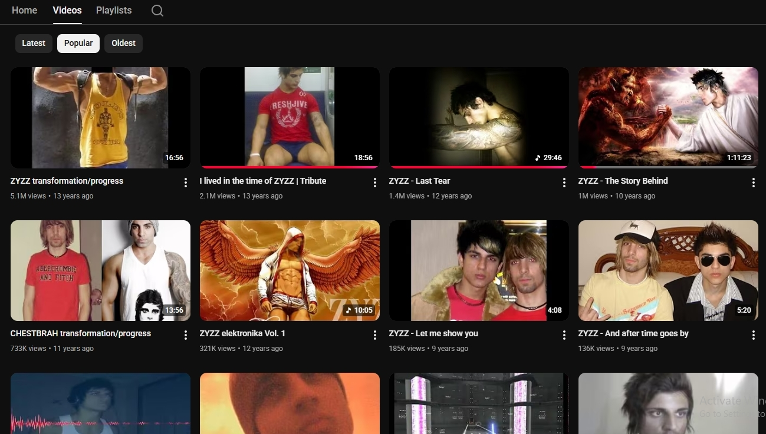Viewport: 766px width, 434px height.
Task: Click the 16:56 duration badge
Action: 174,158
